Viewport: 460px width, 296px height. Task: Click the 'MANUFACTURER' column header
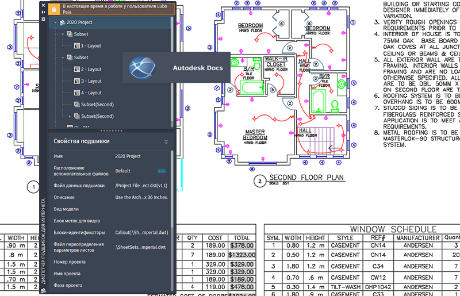click(x=418, y=238)
